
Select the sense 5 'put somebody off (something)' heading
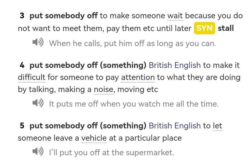coord(88,126)
